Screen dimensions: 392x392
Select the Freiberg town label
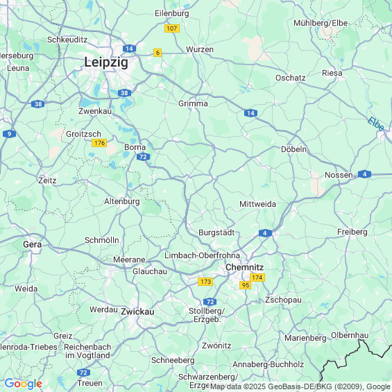(x=352, y=232)
